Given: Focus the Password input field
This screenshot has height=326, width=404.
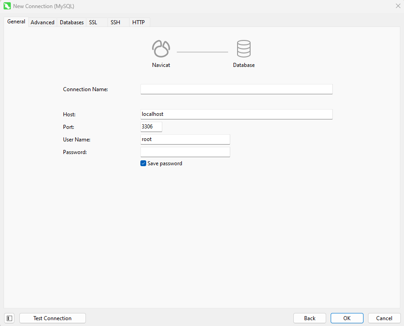Looking at the screenshot, I should pyautogui.click(x=185, y=152).
